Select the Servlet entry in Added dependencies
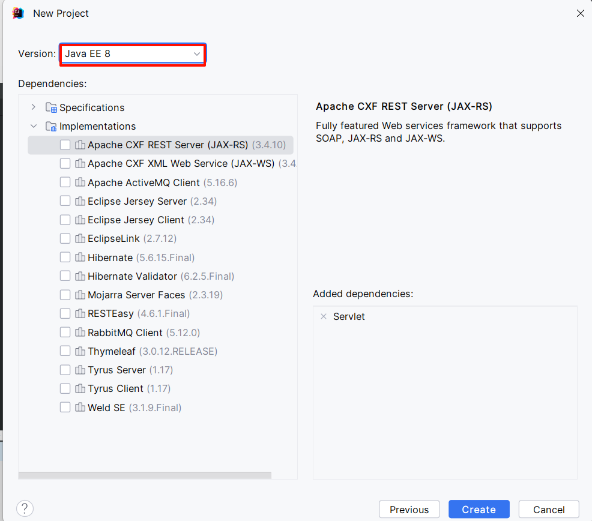The height and width of the screenshot is (521, 592). (x=349, y=316)
